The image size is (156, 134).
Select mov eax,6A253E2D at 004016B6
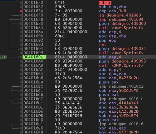[x=119, y=78]
